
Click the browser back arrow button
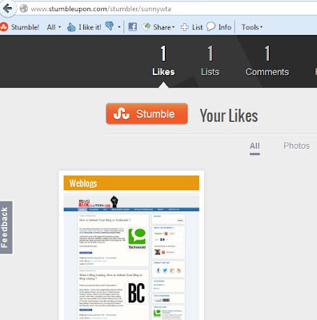7,8
